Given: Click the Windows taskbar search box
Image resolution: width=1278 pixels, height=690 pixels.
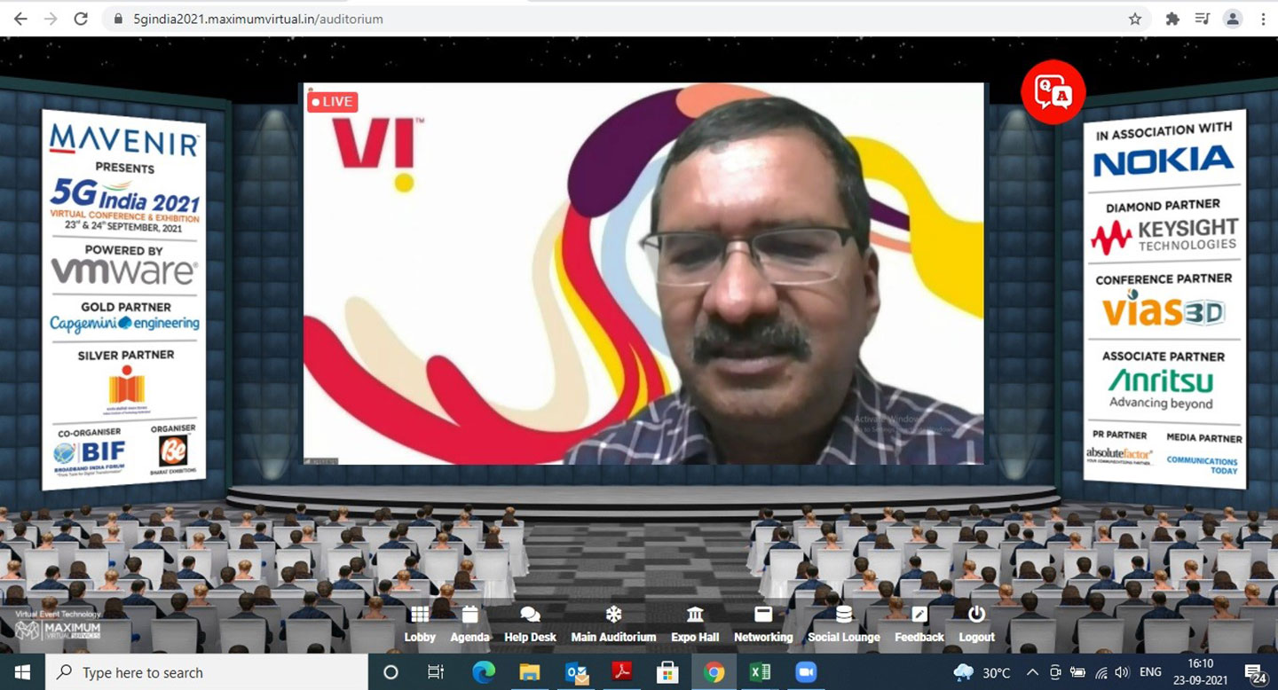Looking at the screenshot, I should pyautogui.click(x=206, y=672).
